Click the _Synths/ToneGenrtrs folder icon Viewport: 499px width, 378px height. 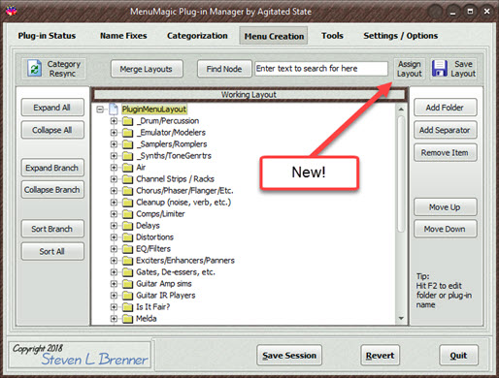coord(127,156)
